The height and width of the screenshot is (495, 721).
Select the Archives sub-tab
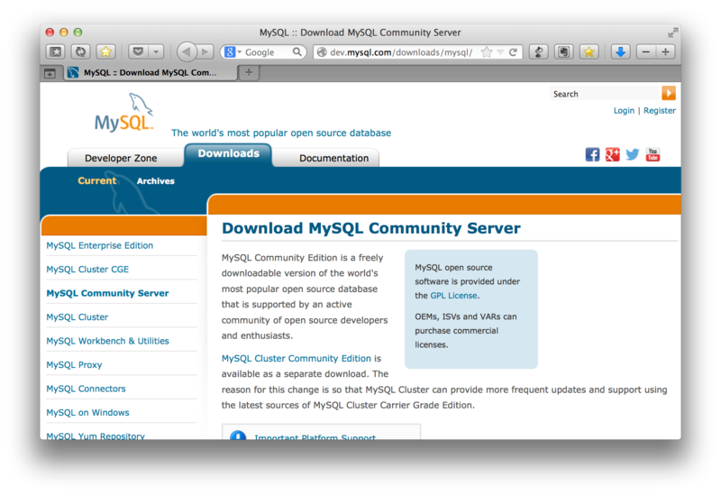point(155,181)
